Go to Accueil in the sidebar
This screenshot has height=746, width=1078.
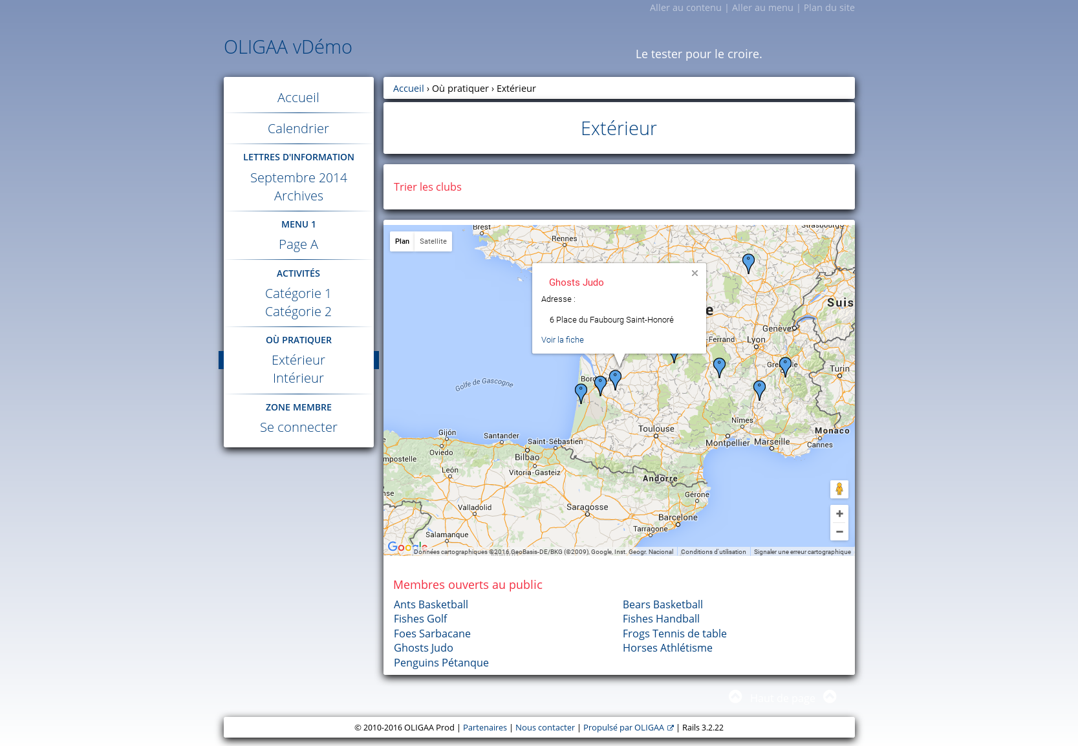point(298,98)
